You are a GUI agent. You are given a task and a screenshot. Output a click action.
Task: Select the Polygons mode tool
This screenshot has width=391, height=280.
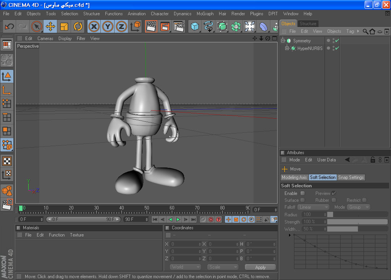click(7, 131)
